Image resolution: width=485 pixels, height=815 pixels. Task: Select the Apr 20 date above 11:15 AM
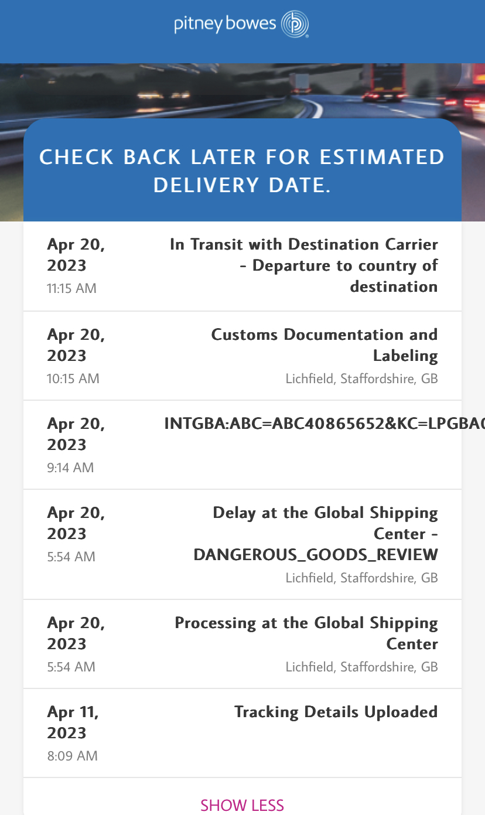(x=76, y=254)
